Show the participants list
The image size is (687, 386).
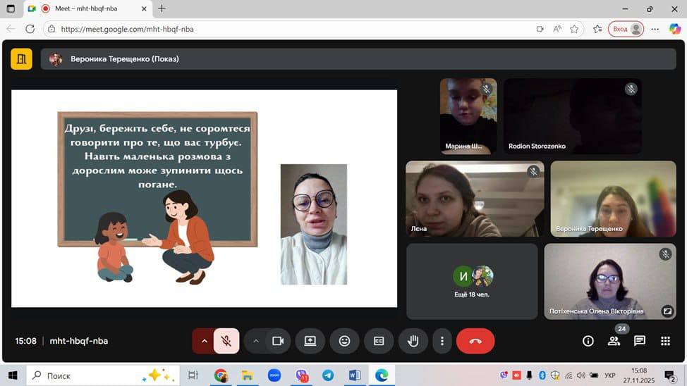tap(614, 341)
